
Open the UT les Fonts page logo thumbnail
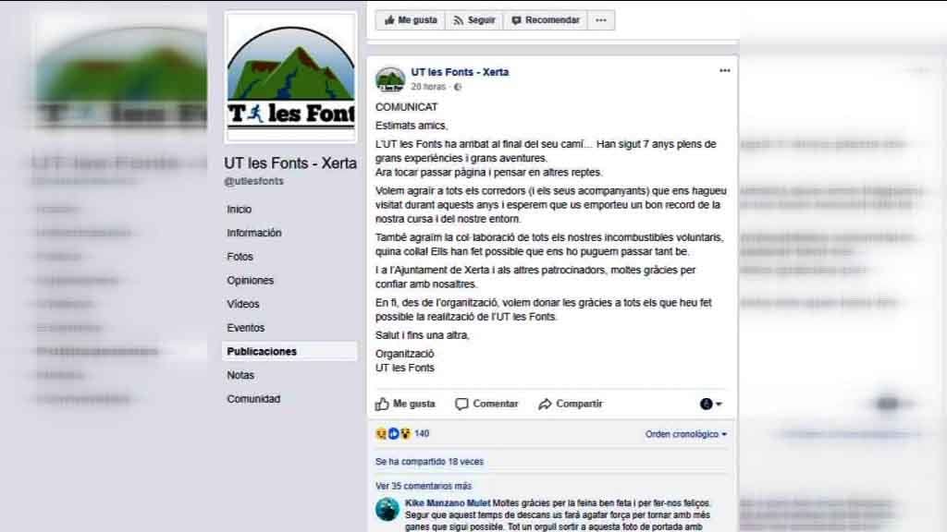coord(290,78)
